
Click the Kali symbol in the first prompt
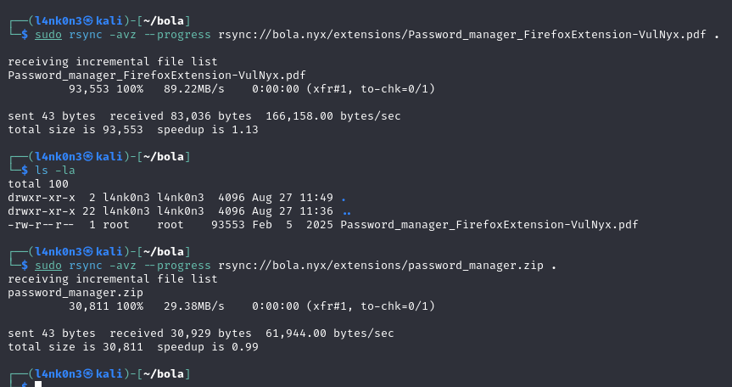click(87, 20)
